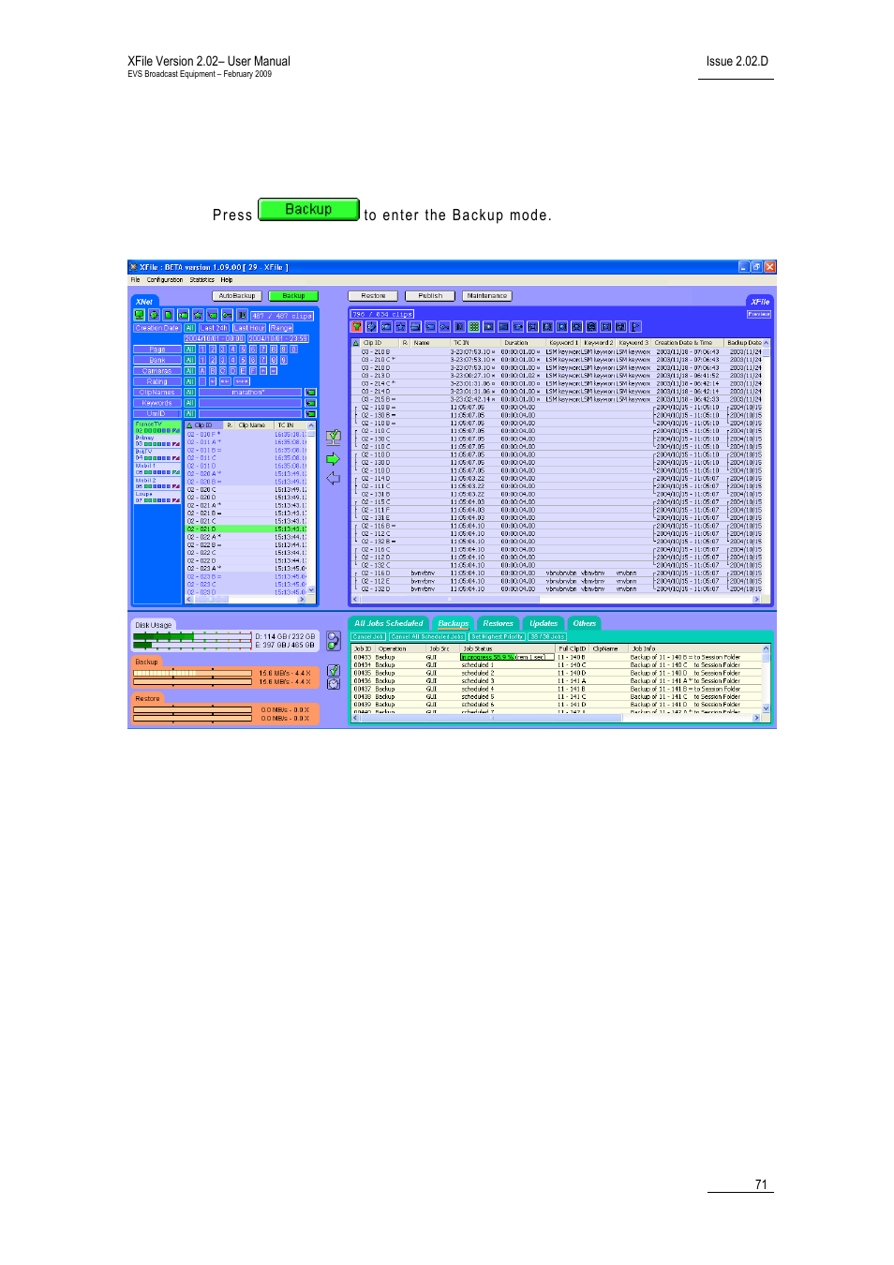Click the clock icon beside Backup rate panel

tap(333, 684)
